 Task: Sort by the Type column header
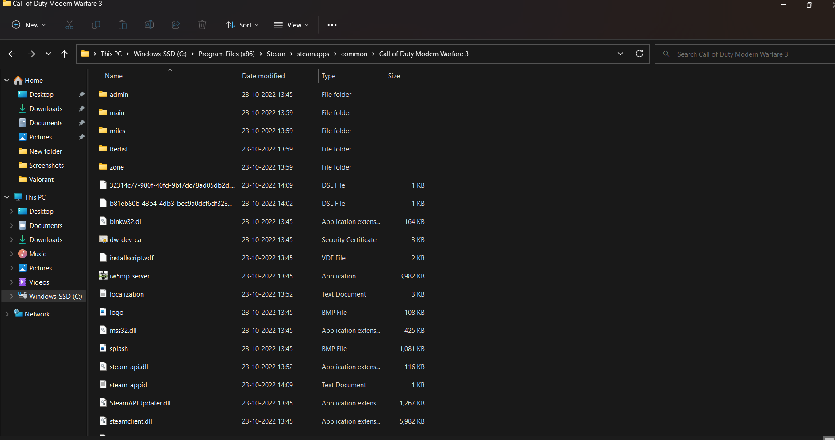click(x=328, y=76)
